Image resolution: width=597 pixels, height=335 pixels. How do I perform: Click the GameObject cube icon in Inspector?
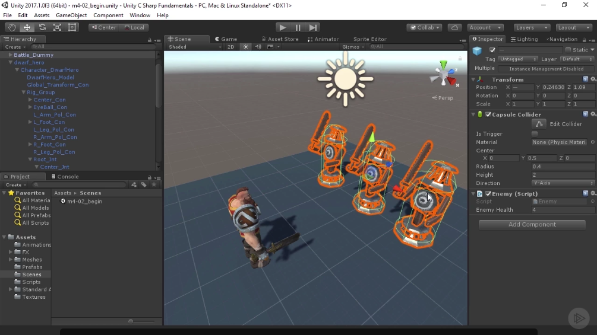[x=477, y=50]
